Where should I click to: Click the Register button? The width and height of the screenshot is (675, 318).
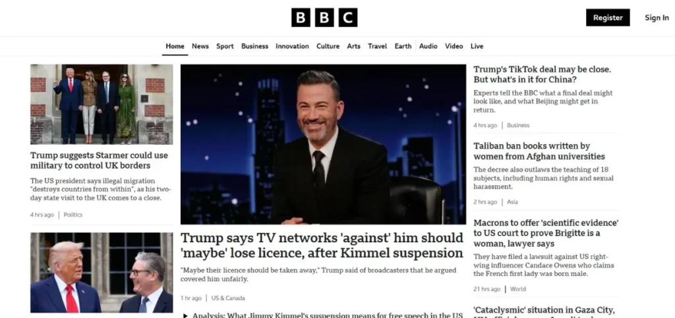tap(607, 18)
